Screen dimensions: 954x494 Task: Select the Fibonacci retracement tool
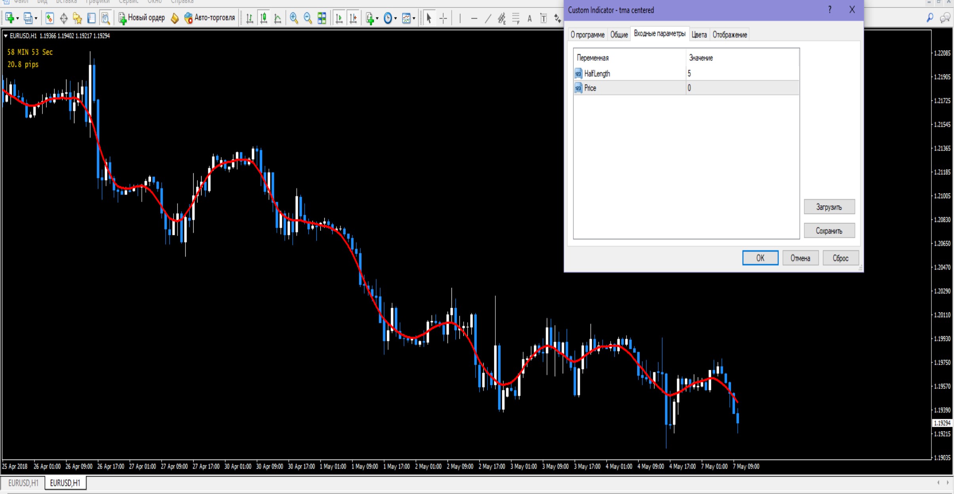[516, 18]
